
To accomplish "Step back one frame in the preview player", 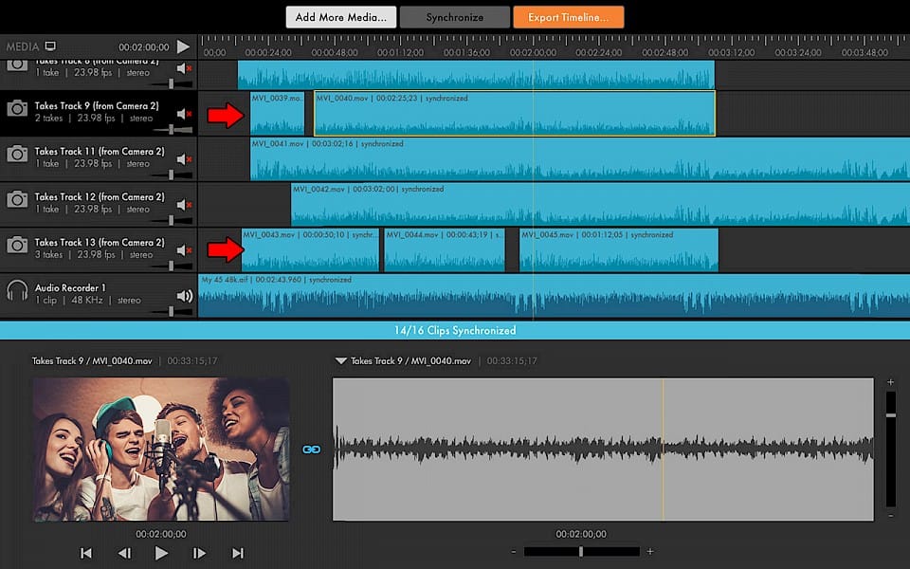I will click(x=124, y=553).
